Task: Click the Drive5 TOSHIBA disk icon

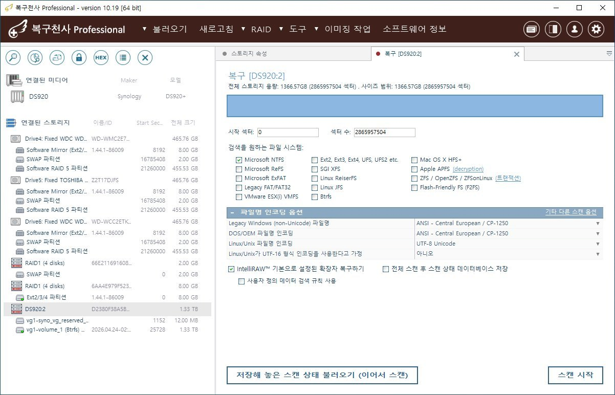Action: tap(15, 180)
